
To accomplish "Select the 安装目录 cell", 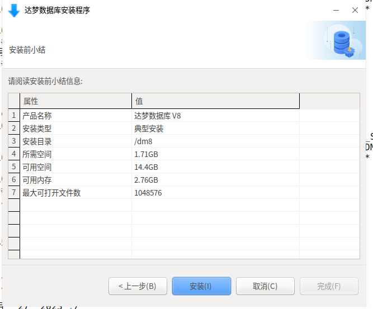I will [75, 141].
